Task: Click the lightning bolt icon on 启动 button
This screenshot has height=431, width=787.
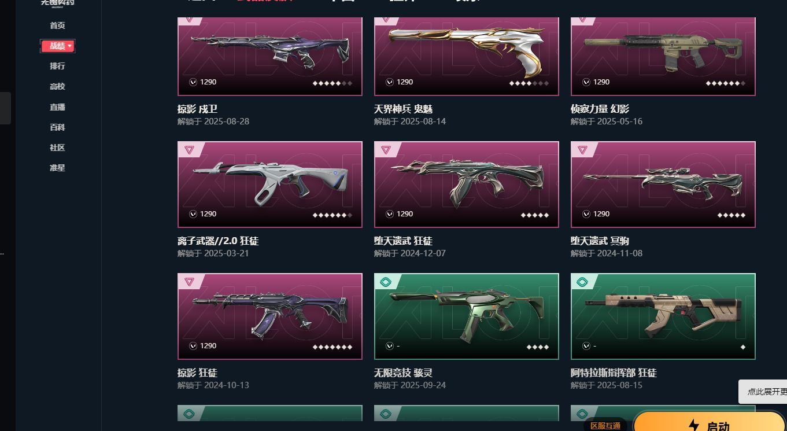Action: pyautogui.click(x=693, y=426)
